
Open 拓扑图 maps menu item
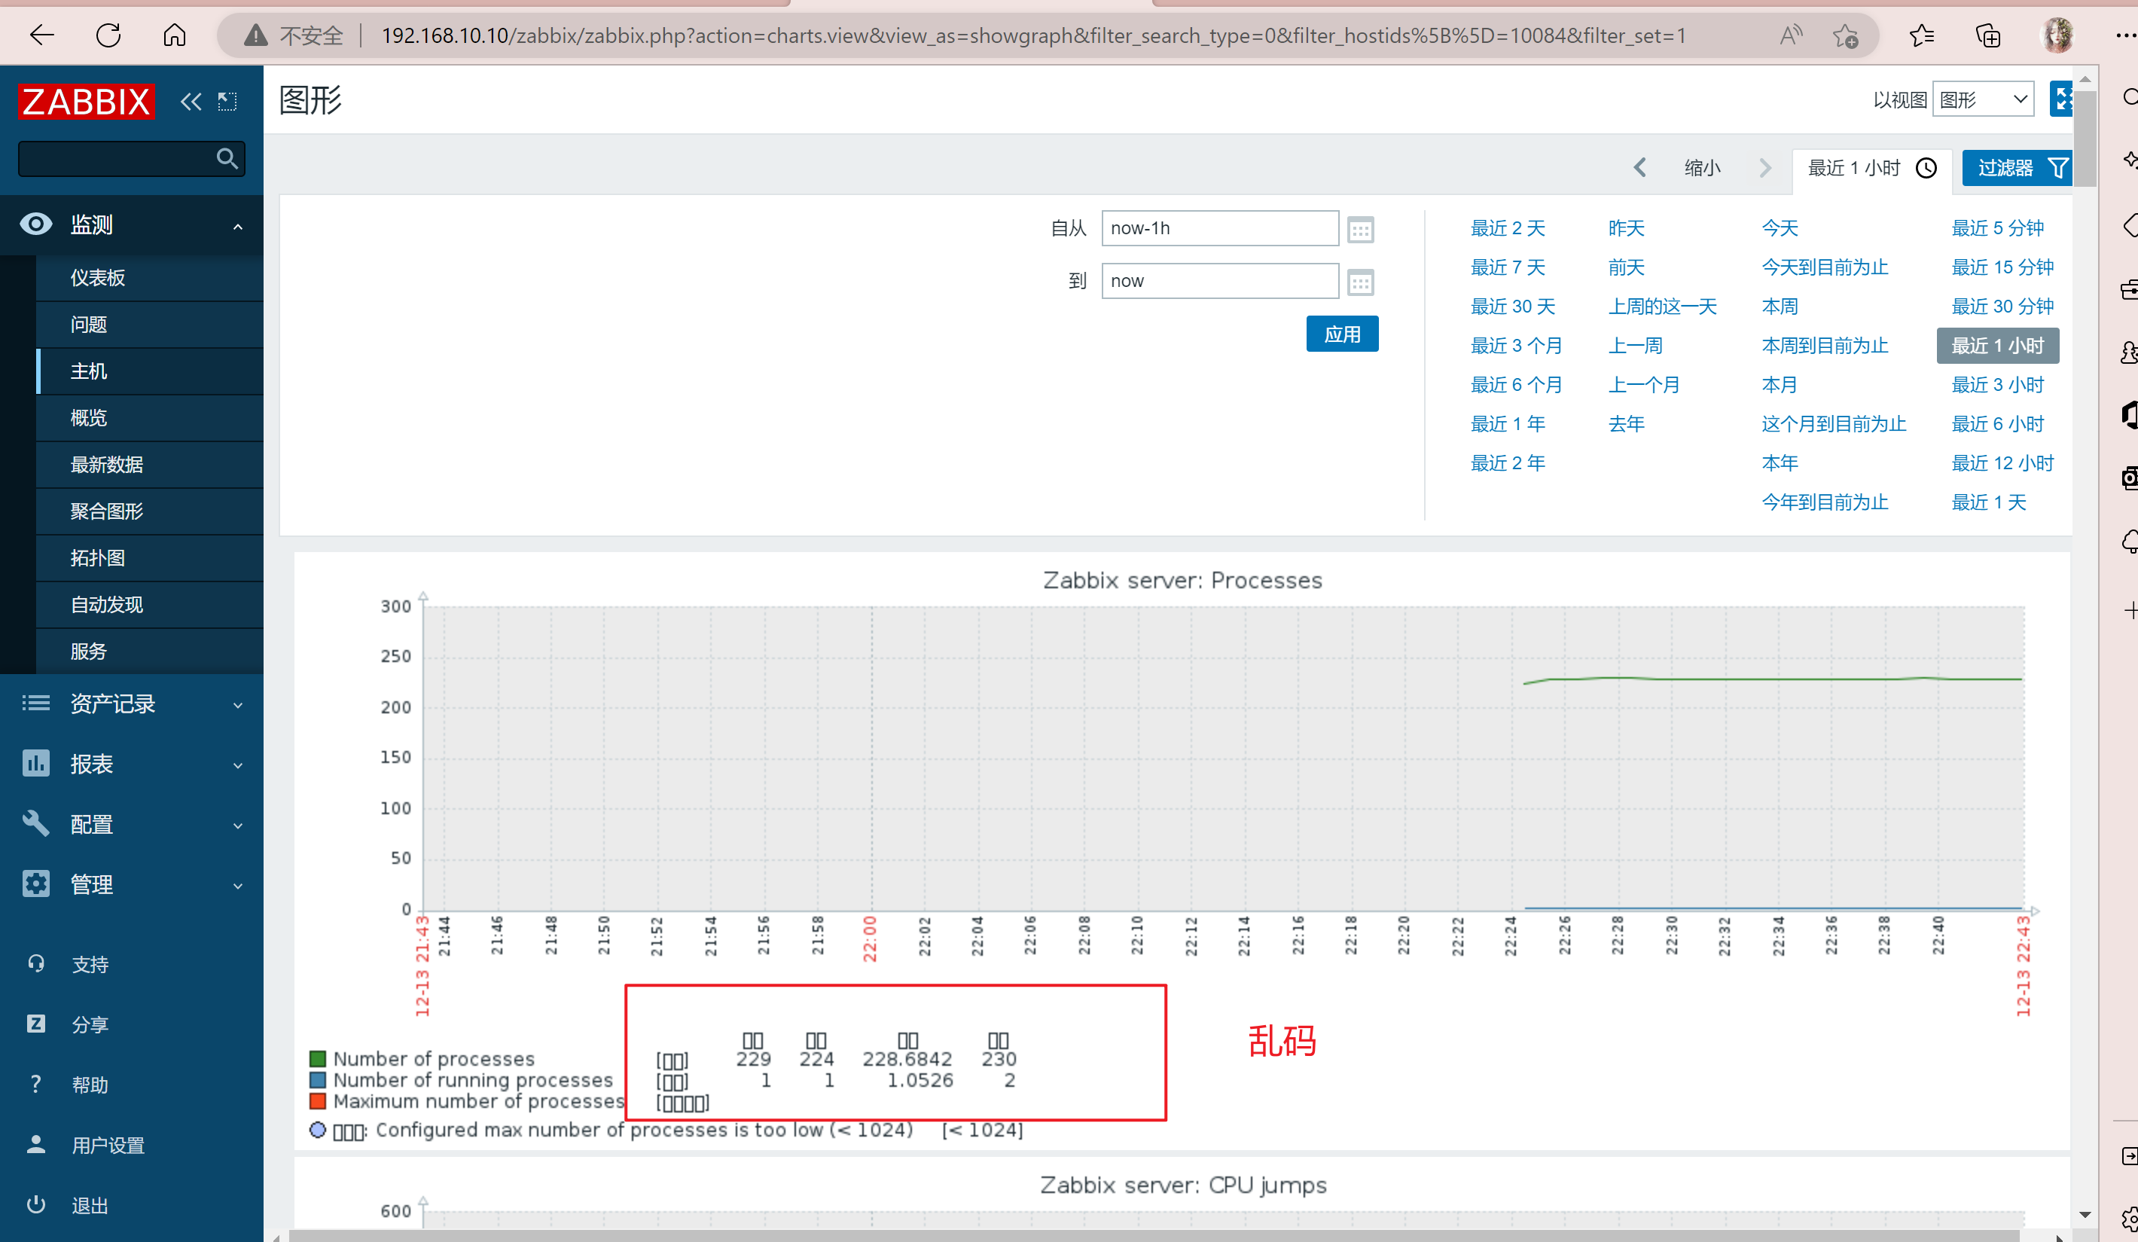(x=150, y=558)
